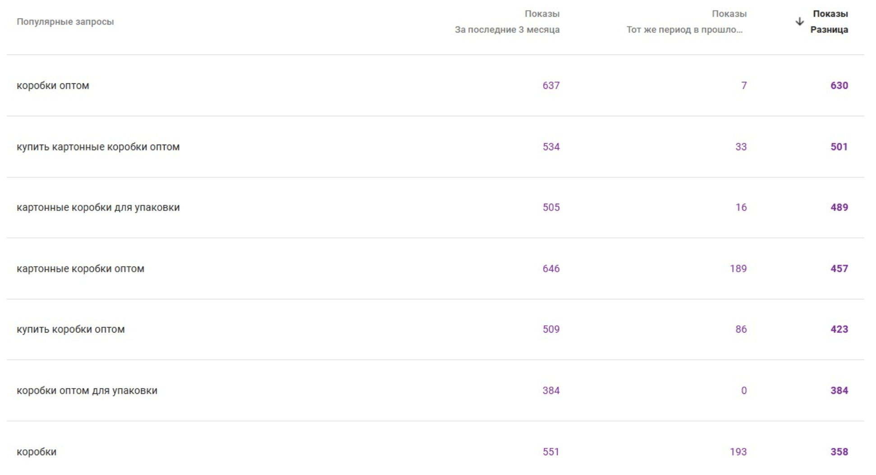Sort by Показы Разница column header
876x475 pixels.
(x=829, y=22)
